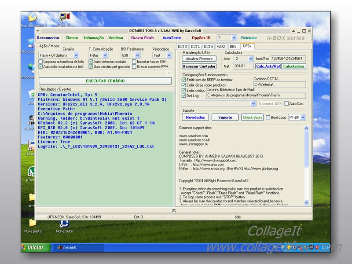Toggle the Exibir código checkbox
Image resolution: width=352 pixels, height=264 pixels.
coord(183,90)
